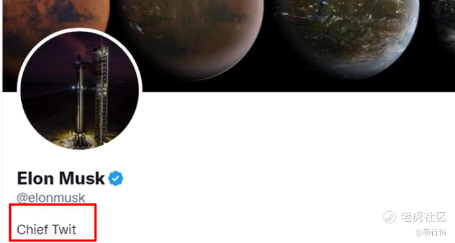
Task: Click the empty area inside the red highlight box
Action: pyautogui.click(x=52, y=213)
